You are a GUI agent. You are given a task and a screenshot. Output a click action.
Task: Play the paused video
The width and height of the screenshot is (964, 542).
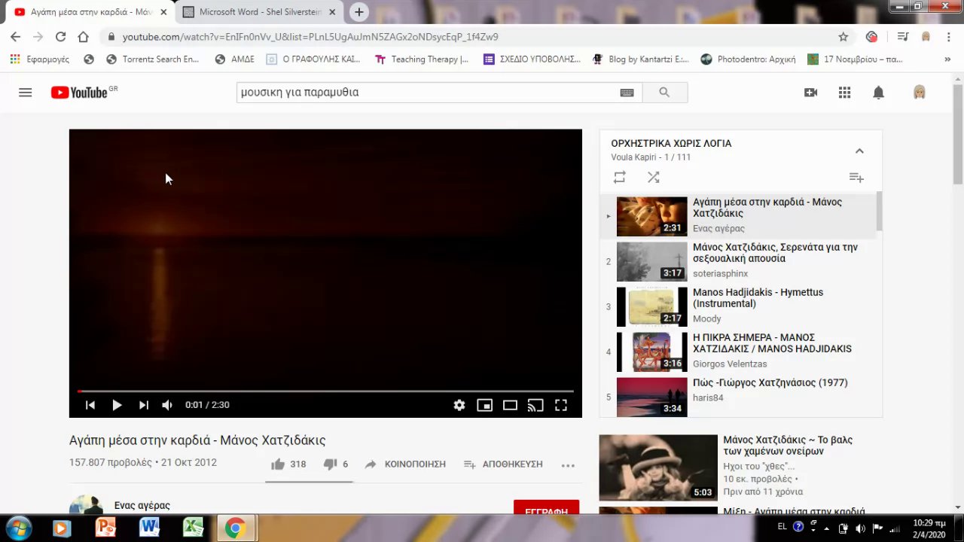pos(117,405)
